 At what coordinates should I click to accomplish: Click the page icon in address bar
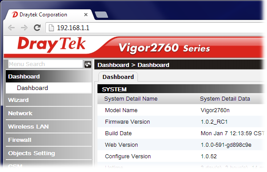coord(51,28)
